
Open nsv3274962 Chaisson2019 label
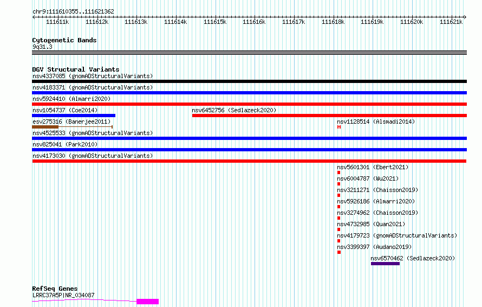[377, 213]
